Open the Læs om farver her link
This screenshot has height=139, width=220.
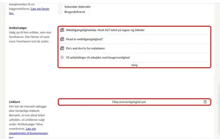(x=29, y=11)
